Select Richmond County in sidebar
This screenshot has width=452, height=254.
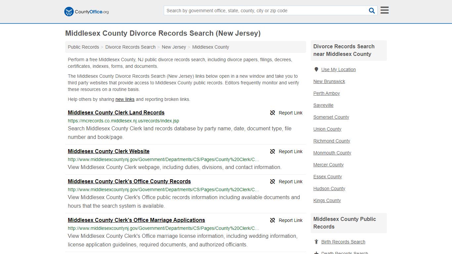tap(332, 141)
